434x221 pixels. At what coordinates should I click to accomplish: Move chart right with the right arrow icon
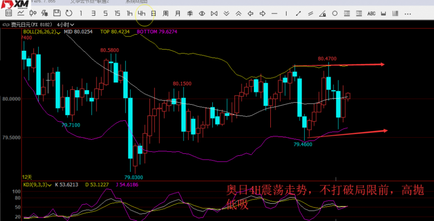[x=263, y=13]
